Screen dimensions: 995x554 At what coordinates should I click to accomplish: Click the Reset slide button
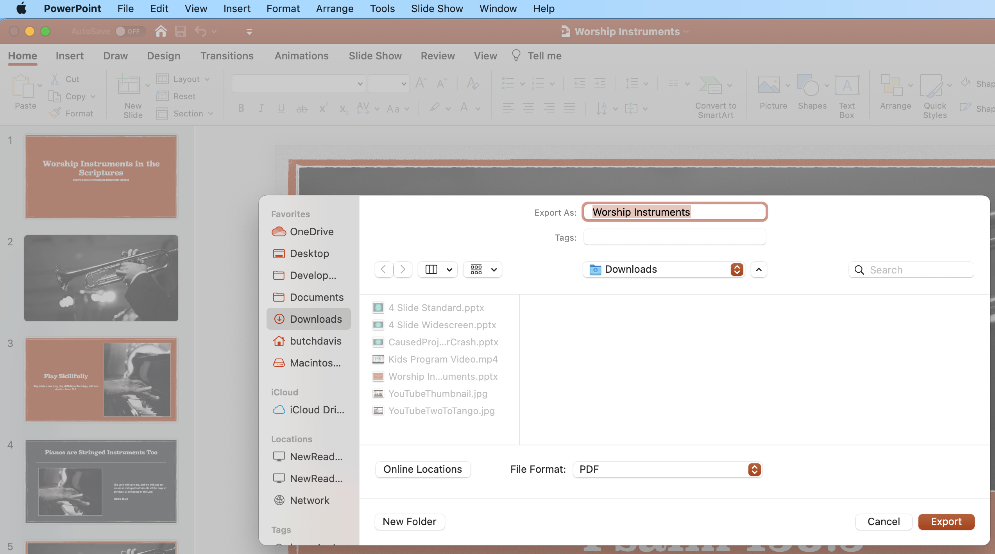coord(176,96)
